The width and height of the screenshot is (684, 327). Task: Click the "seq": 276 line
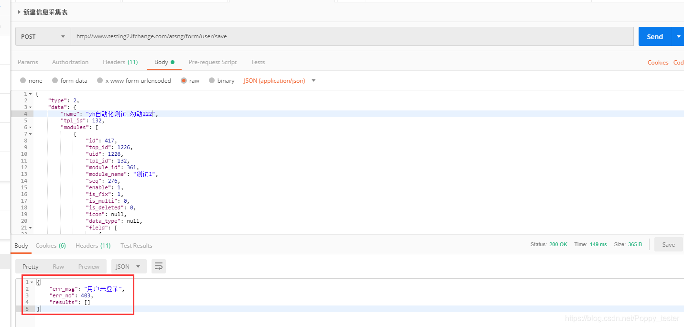(103, 181)
